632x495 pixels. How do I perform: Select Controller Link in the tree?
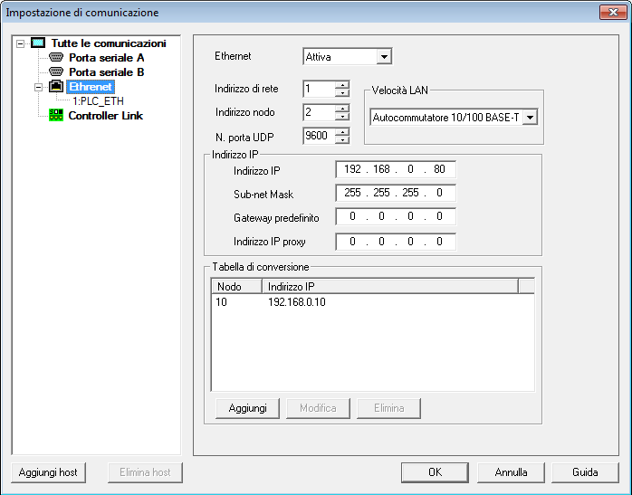pos(106,116)
